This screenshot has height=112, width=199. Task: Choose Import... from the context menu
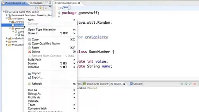(51, 73)
